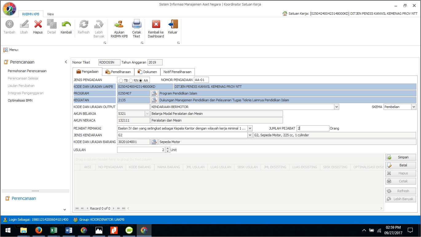This screenshot has width=421, height=237.
Task: Open Firefox from the taskbar
Action: point(39,230)
